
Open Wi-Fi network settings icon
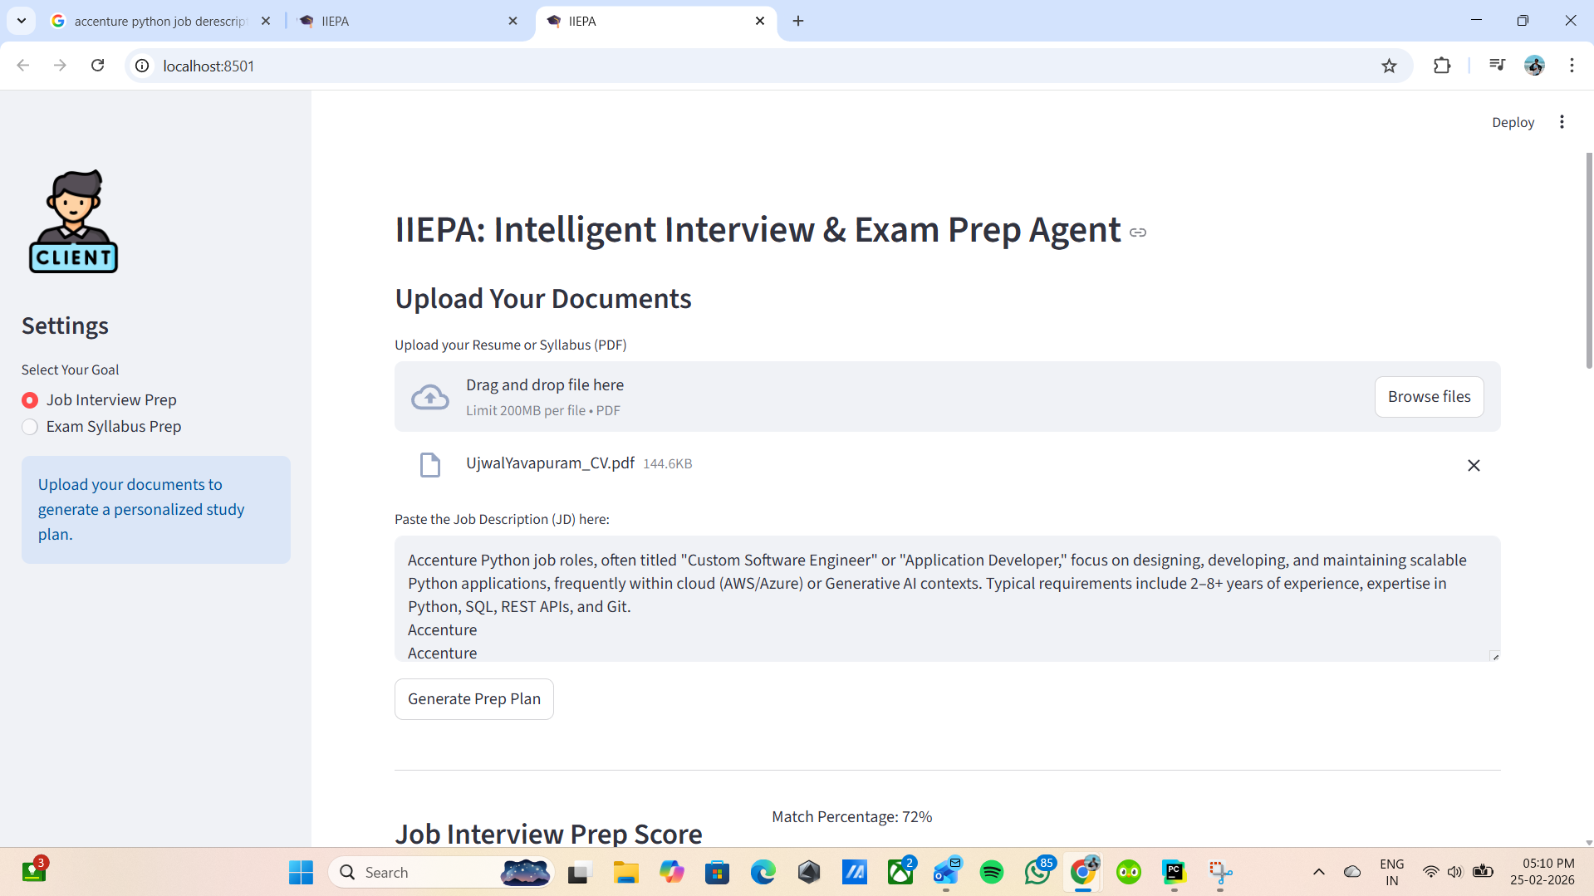[x=1430, y=872]
